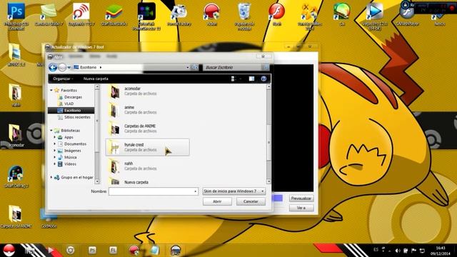
Task: Select the nahh folder in file list
Action: (x=147, y=166)
